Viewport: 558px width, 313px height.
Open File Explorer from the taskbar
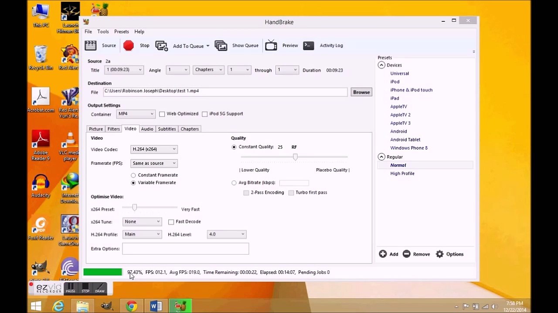82,306
